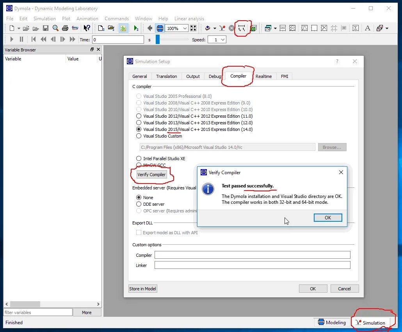The image size is (402, 332).
Task: Click the Simulation Setup help question mark
Action: click(x=337, y=61)
